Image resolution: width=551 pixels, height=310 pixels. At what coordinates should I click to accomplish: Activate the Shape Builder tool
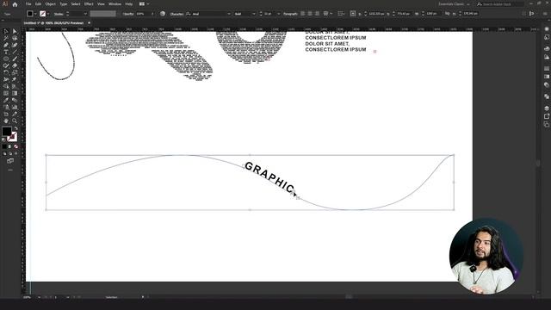coord(6,86)
